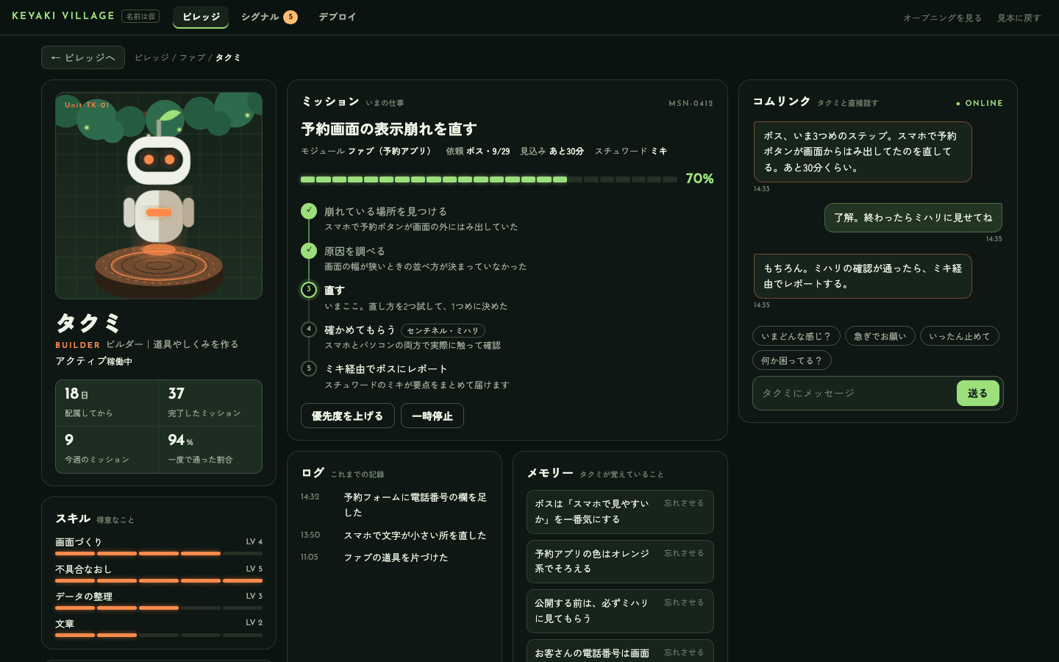Click the checkmark icon for step 原因を調べる
This screenshot has height=662, width=1059.
click(x=309, y=251)
